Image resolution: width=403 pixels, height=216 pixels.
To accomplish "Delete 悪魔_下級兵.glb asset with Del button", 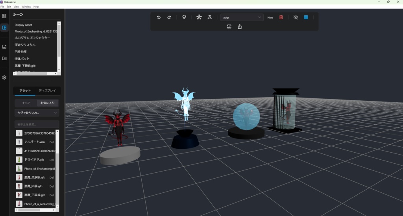I will (52, 195).
